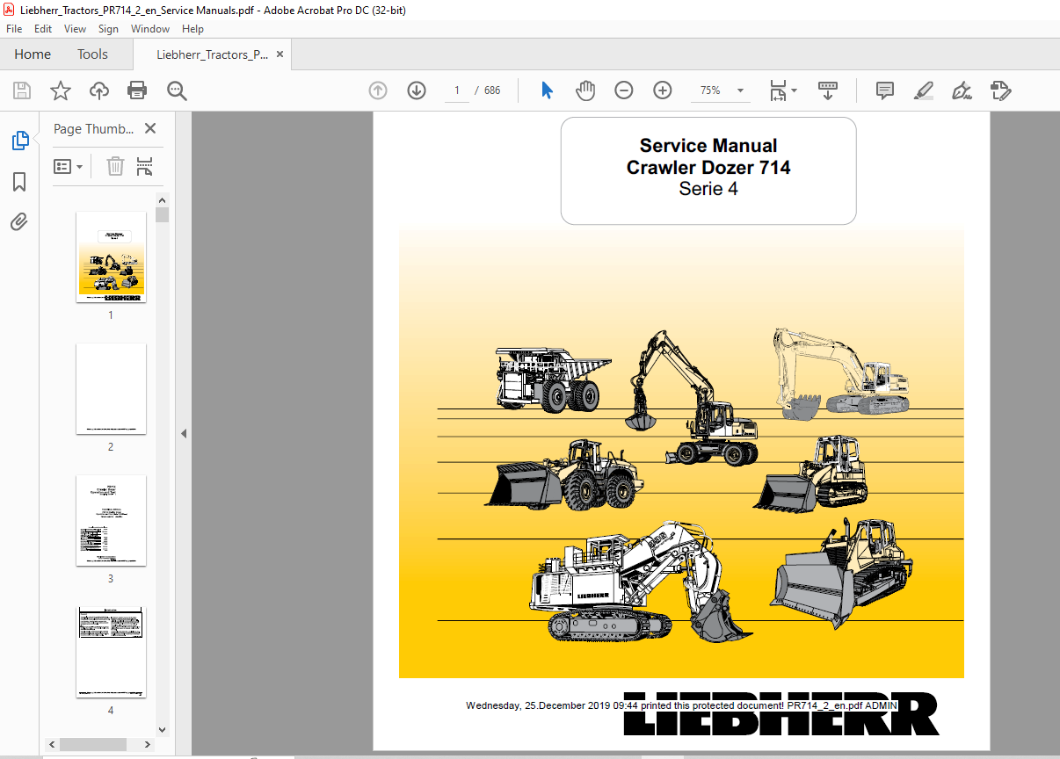Open the Stamp tool
The height and width of the screenshot is (759, 1060).
coord(1001,90)
